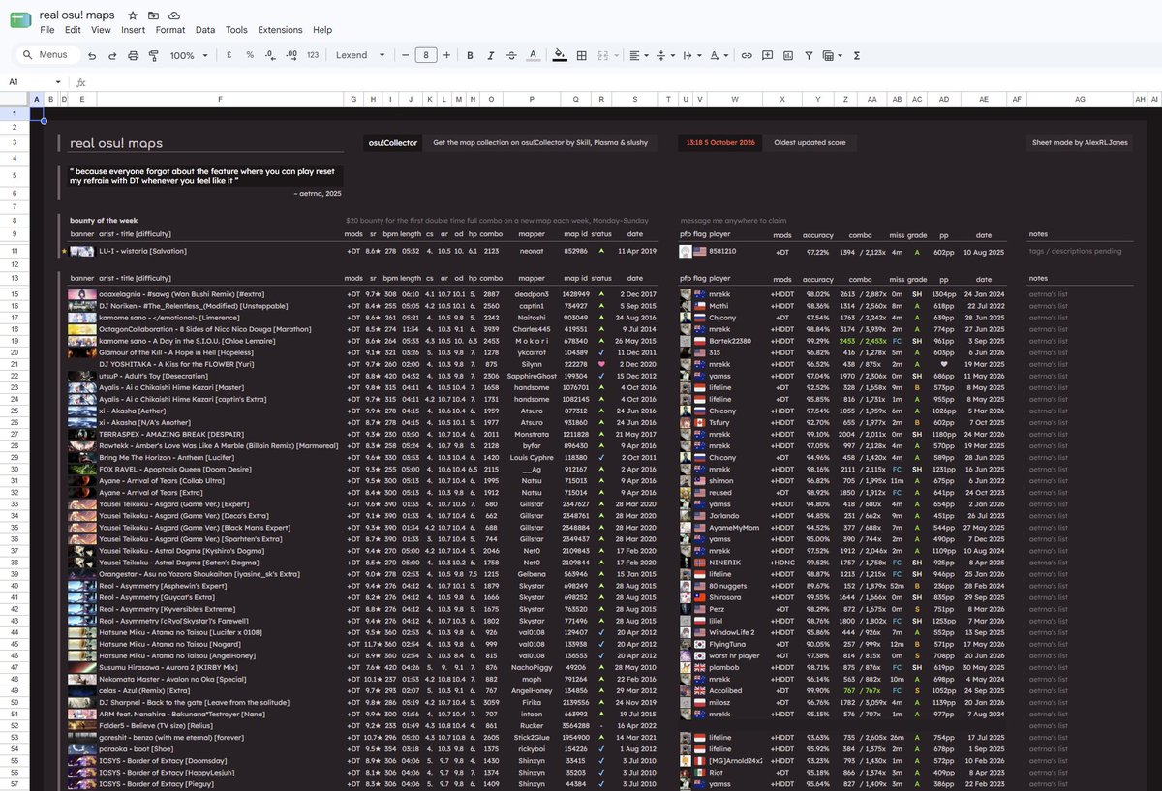Open the Tools menu
Screen dimensions: 1162x791
pos(236,30)
